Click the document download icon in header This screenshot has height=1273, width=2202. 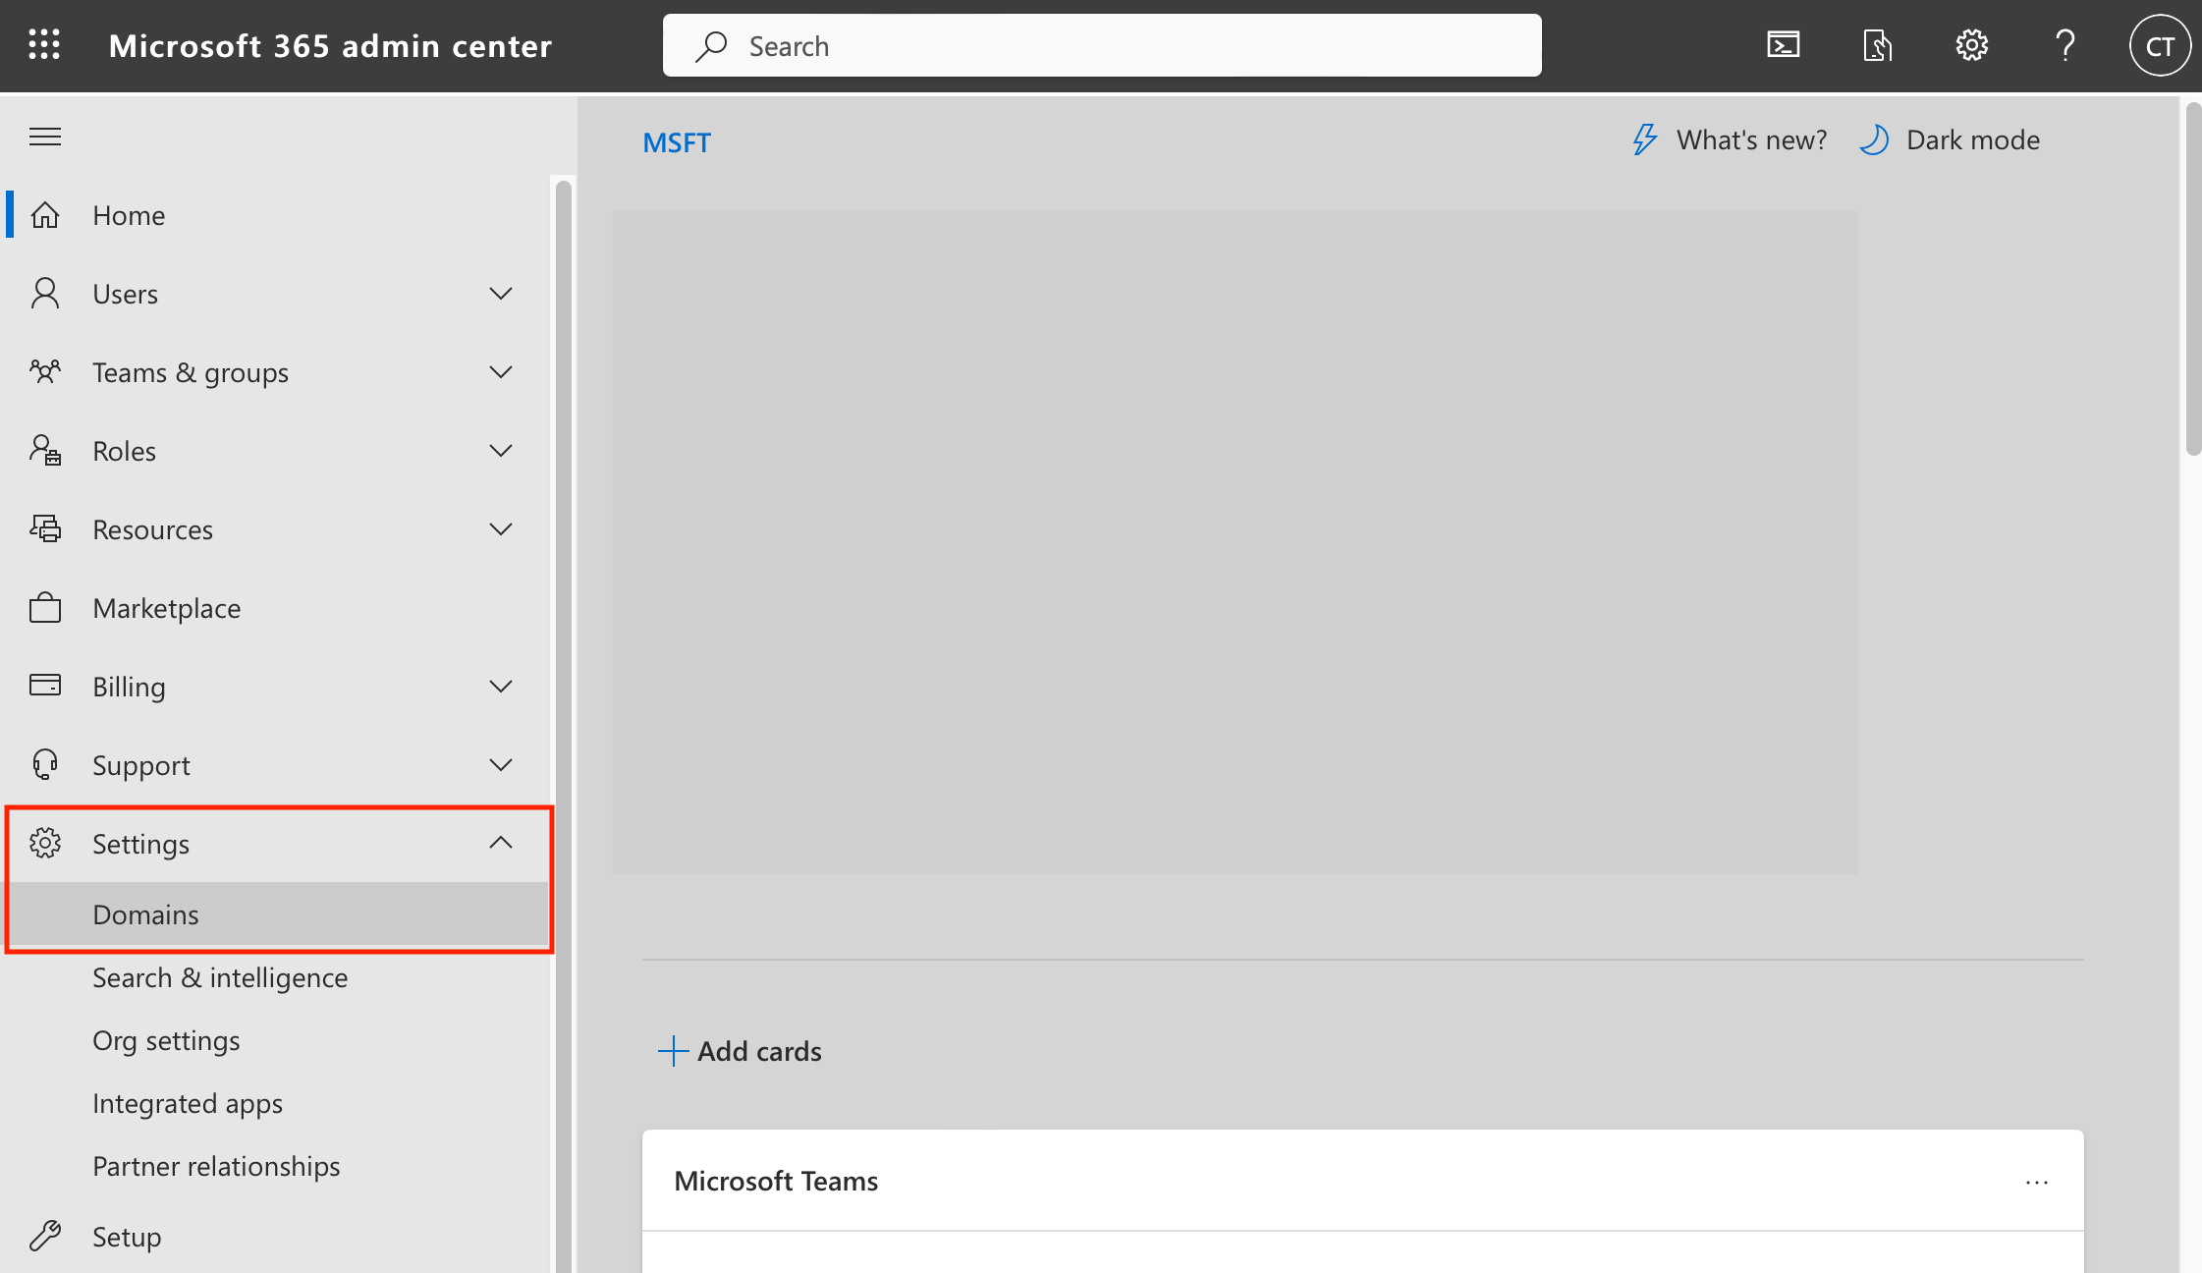[1877, 45]
